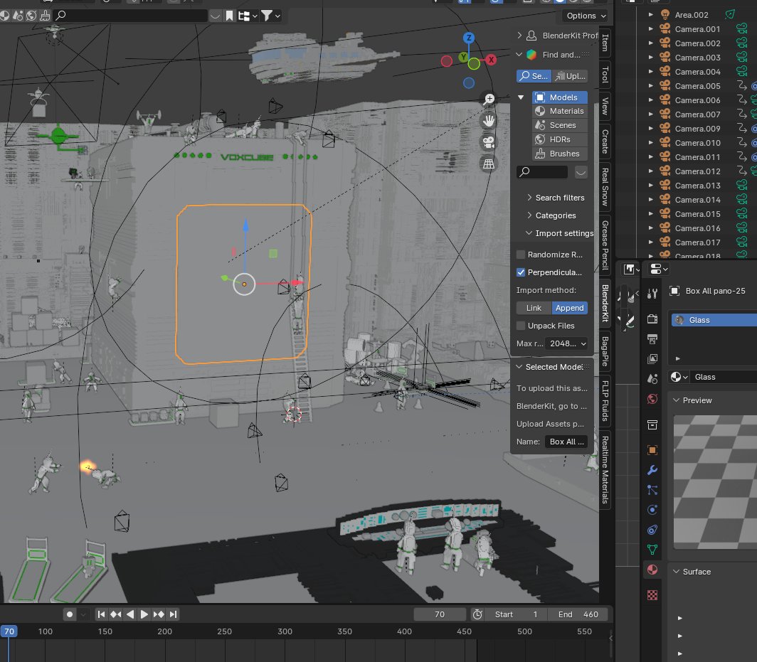Expand the Categories section
757x662 pixels.
551,215
